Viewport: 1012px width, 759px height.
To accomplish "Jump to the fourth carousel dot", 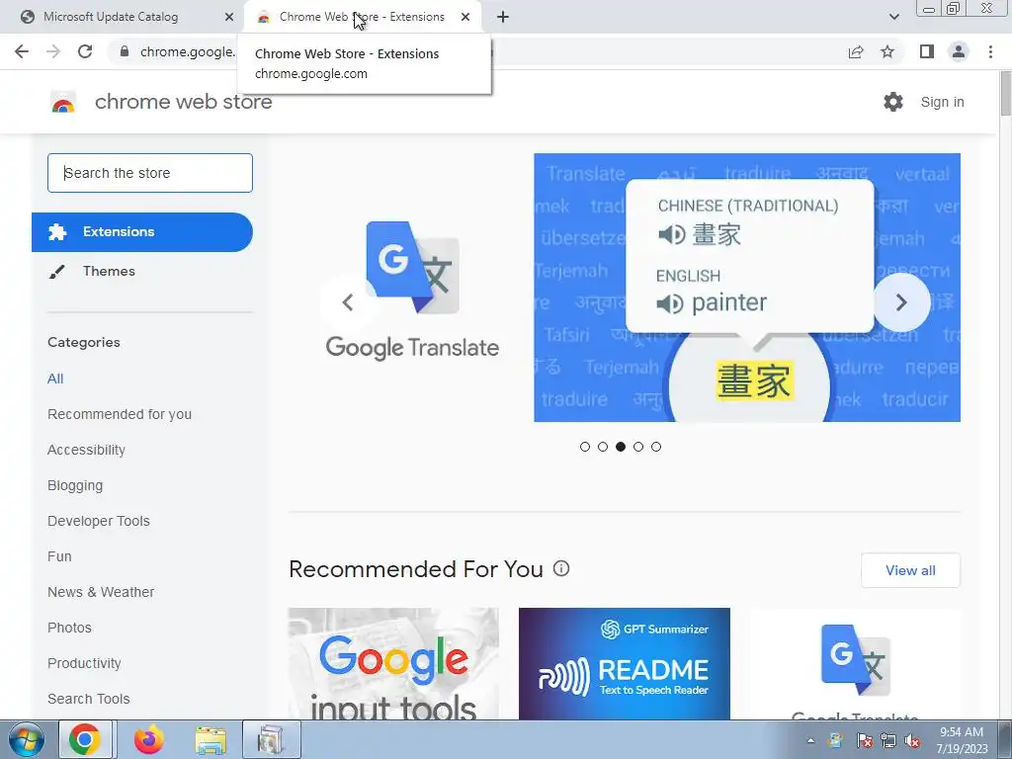I will click(x=638, y=447).
